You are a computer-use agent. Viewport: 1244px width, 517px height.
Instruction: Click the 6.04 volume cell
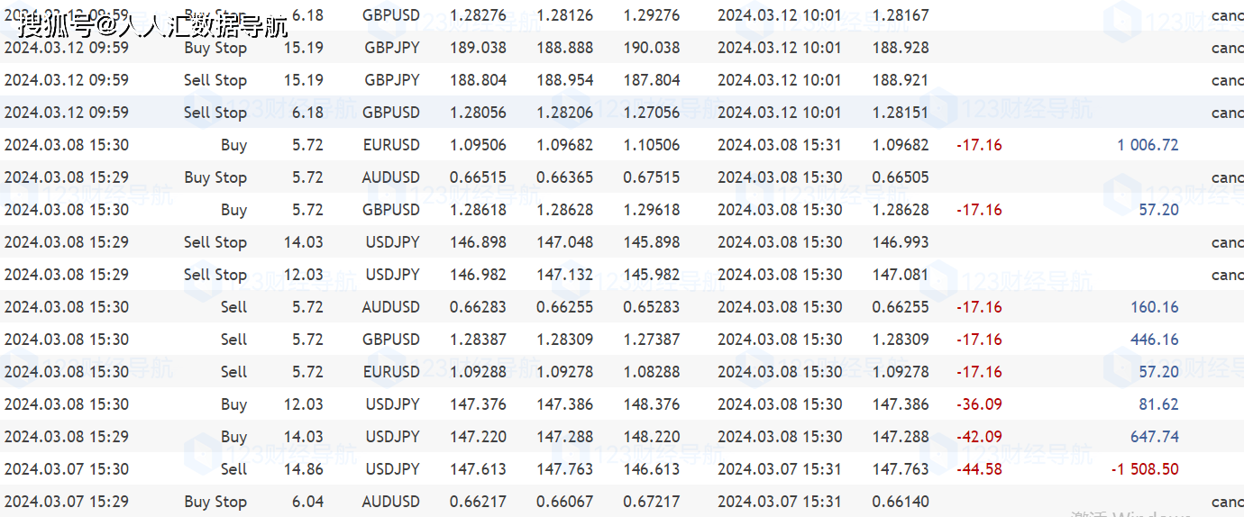pos(307,502)
